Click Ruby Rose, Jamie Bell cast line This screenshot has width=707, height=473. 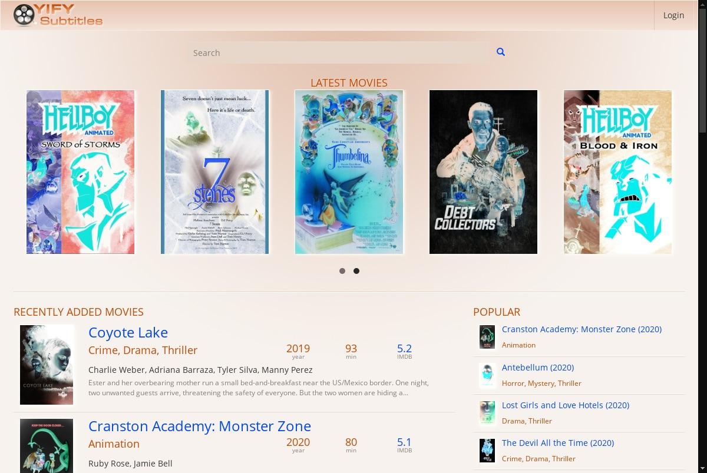click(130, 464)
